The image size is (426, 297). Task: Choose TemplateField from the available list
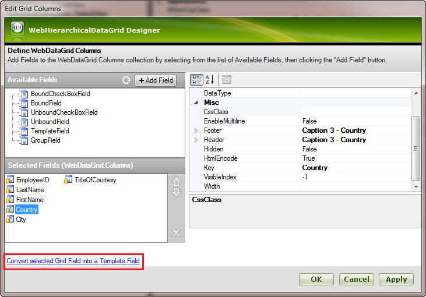(50, 131)
